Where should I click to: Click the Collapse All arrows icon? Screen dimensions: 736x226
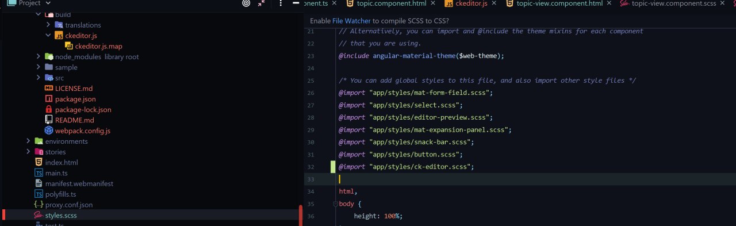click(262, 3)
